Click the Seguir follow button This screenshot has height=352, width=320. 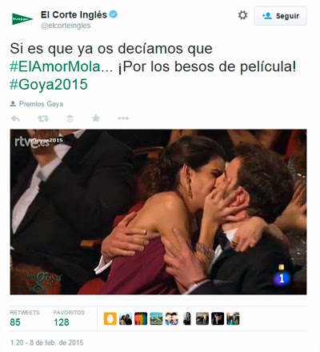tap(280, 16)
